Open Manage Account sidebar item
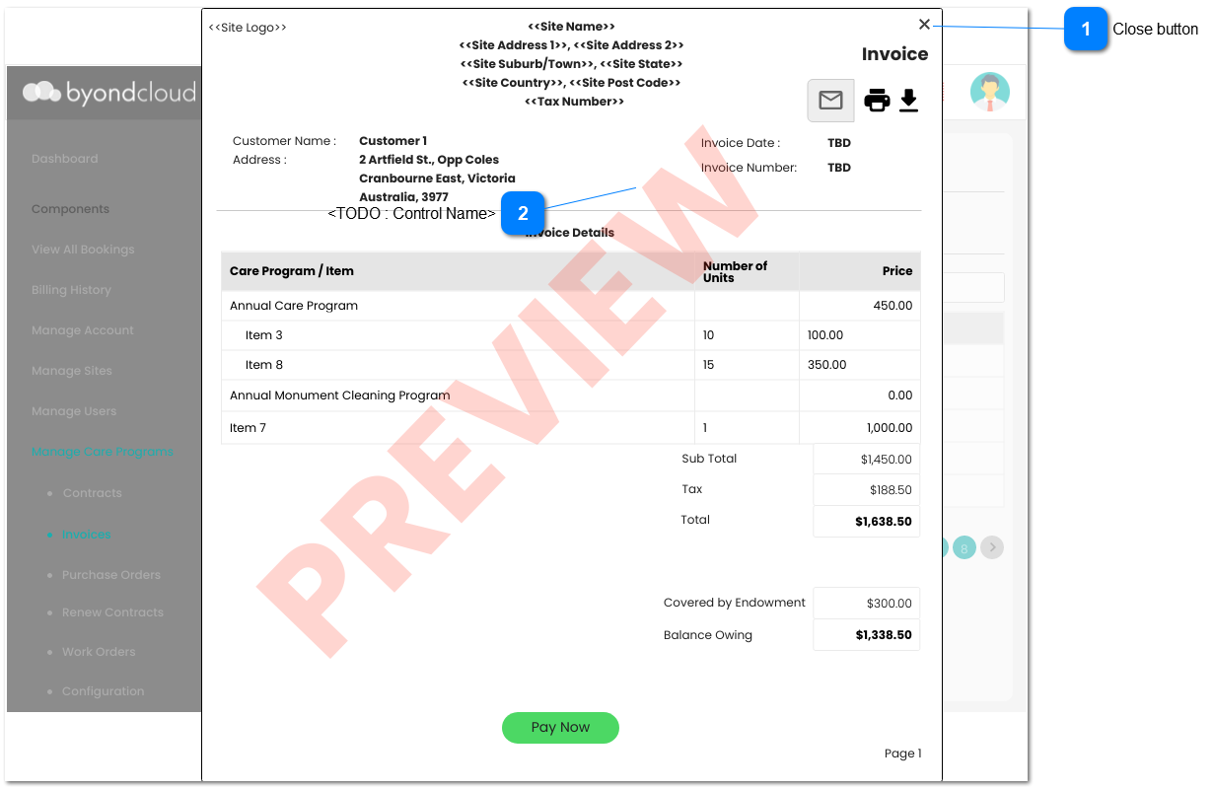The width and height of the screenshot is (1214, 790). 83,330
